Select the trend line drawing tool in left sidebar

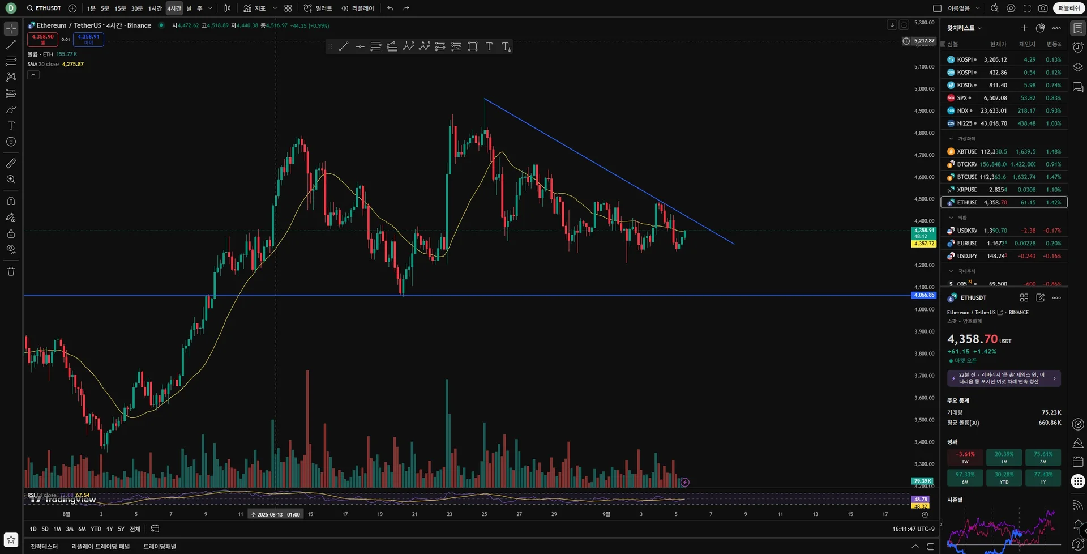[11, 45]
